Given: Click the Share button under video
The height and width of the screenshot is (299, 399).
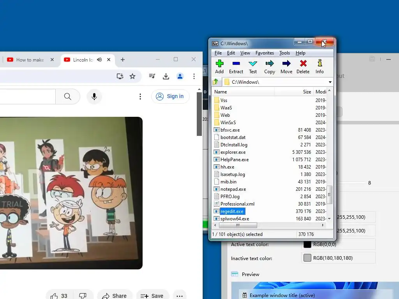Looking at the screenshot, I should [115, 296].
